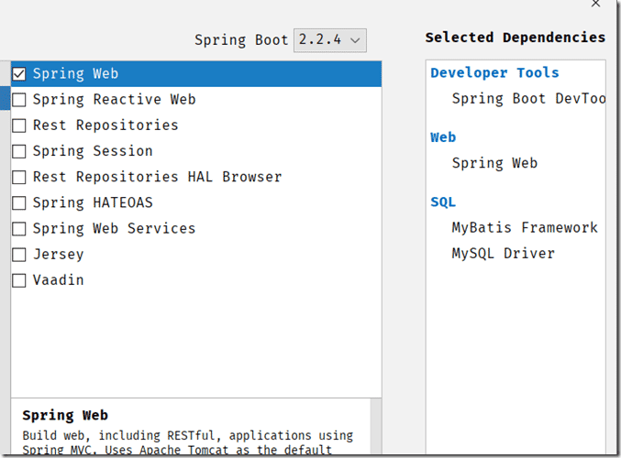This screenshot has width=621, height=458.
Task: Enable the Vaadin checkbox
Action: coord(18,280)
